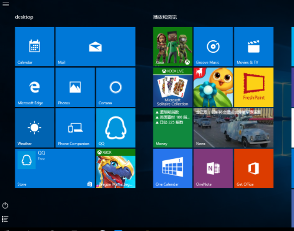
Task: Show the All apps list
Action: pos(5,219)
